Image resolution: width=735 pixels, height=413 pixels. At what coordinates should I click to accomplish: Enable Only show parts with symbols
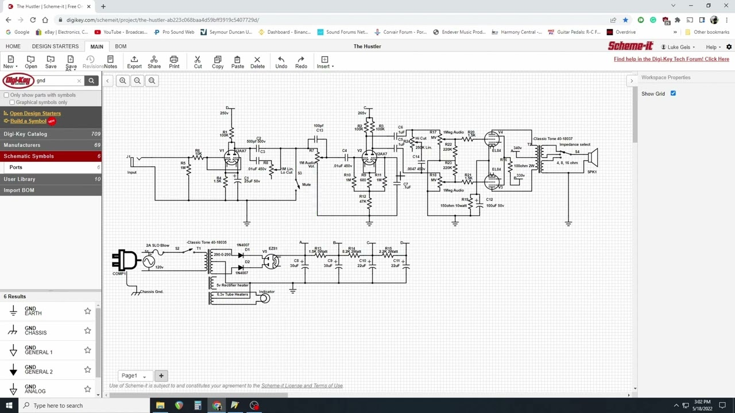(6, 95)
